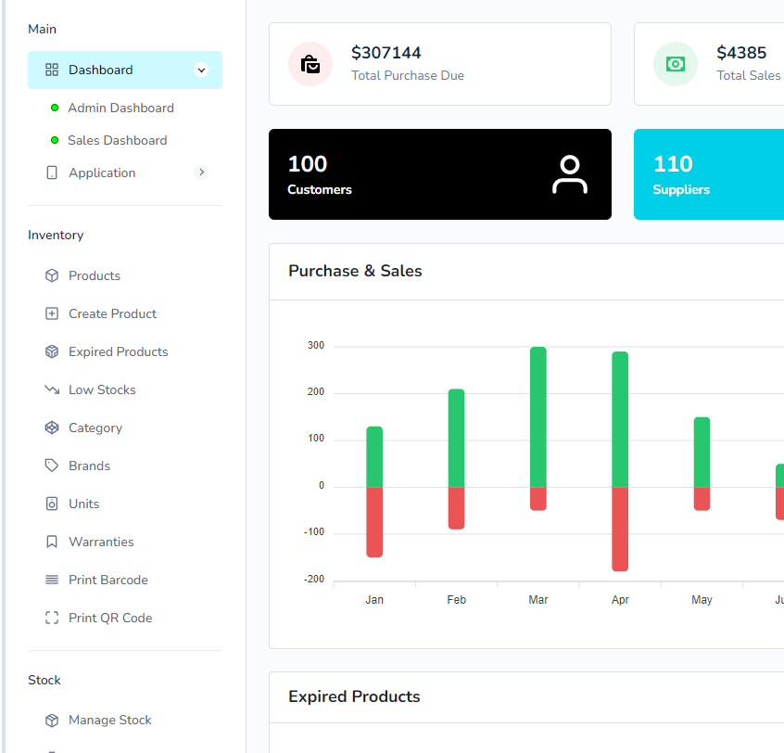Expand the Application submenu arrow
Viewport: 784px width, 753px height.
[201, 172]
